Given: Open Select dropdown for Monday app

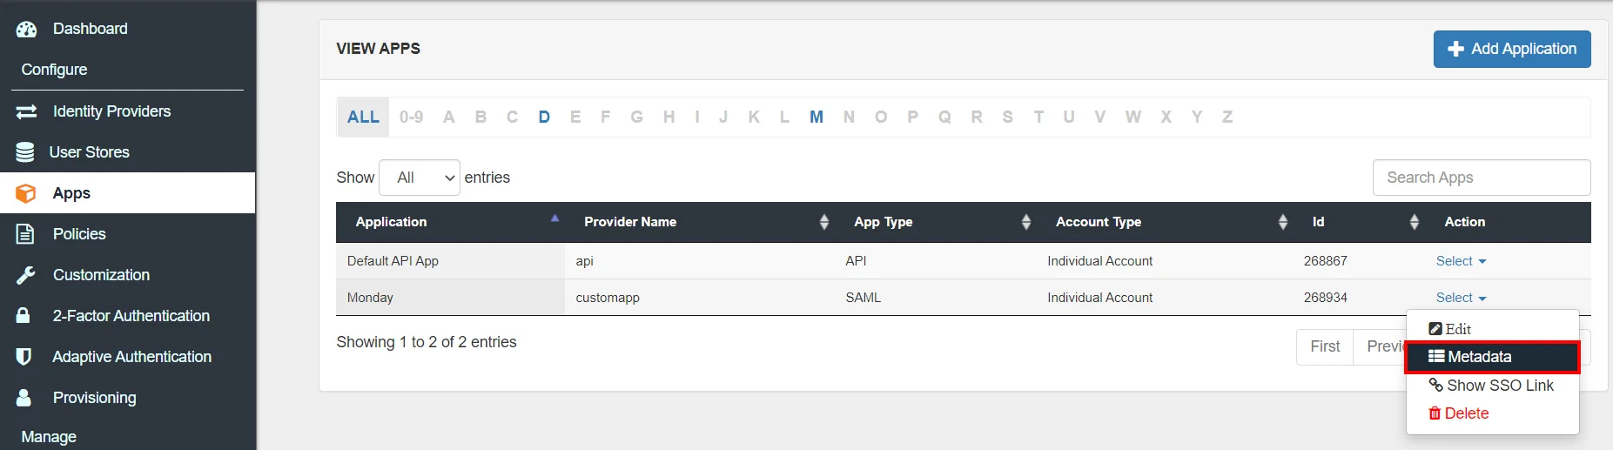Looking at the screenshot, I should tap(1461, 298).
